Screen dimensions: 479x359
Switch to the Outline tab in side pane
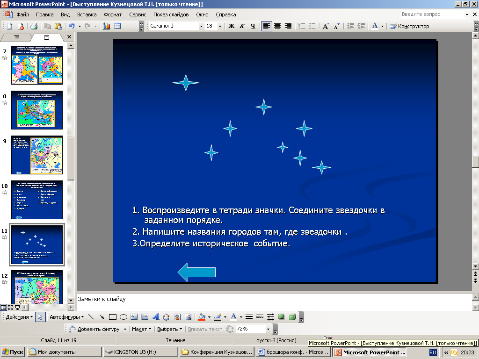(16, 37)
